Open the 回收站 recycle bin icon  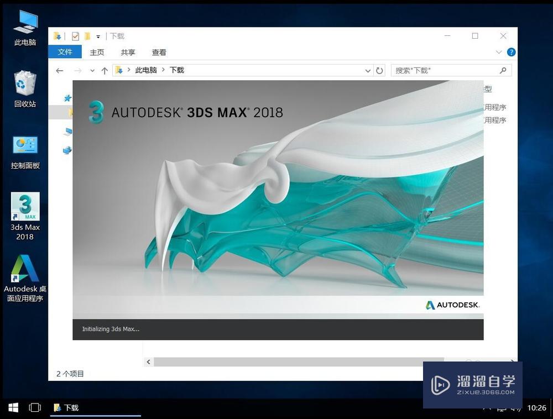(25, 89)
